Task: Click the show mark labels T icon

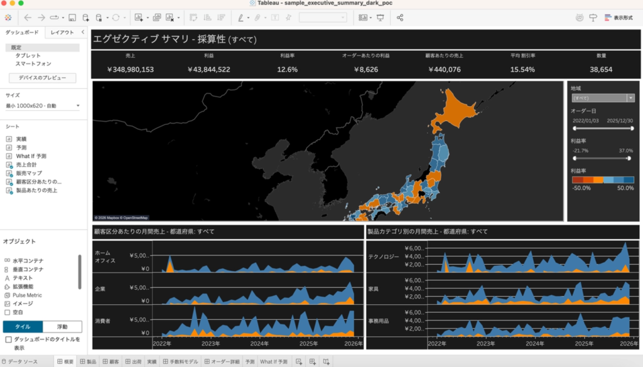Action: pos(275,18)
